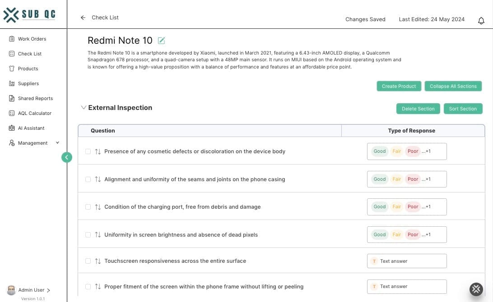This screenshot has width=493, height=302.
Task: Click the Last Edited date text
Action: (432, 19)
